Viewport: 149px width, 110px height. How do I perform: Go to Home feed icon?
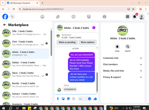pyautogui.click(x=42, y=17)
